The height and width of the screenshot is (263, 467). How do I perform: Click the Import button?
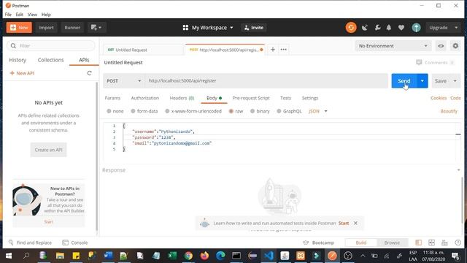tap(46, 28)
